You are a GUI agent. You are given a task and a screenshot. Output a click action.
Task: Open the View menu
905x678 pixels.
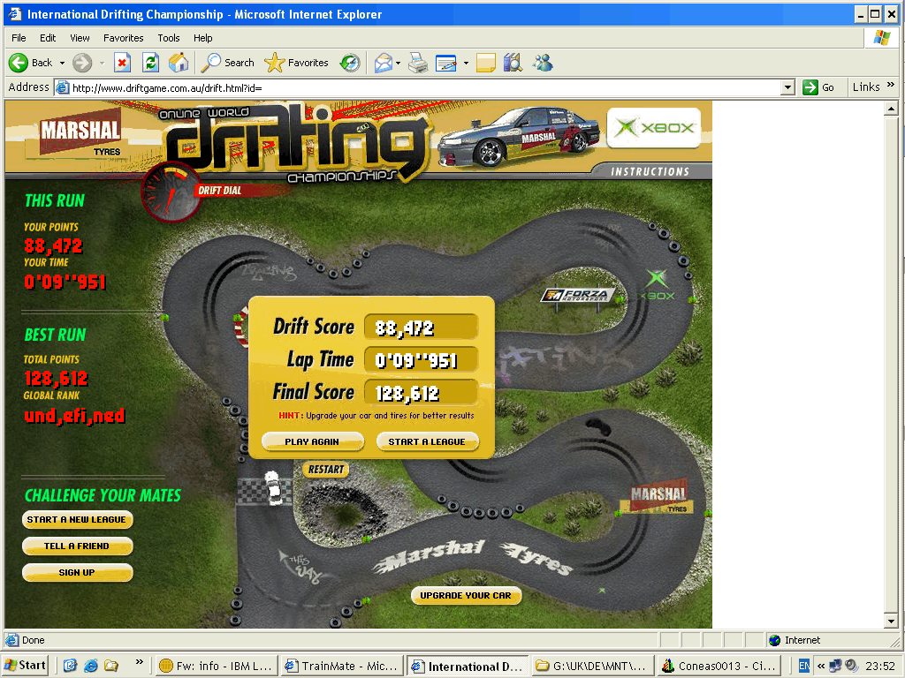point(80,38)
